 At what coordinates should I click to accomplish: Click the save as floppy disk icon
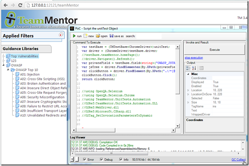112,36
